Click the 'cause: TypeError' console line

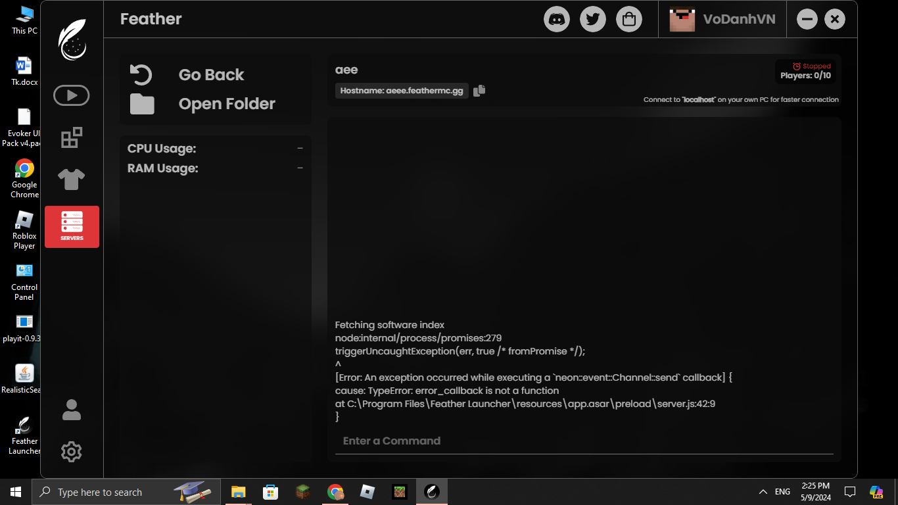pyautogui.click(x=447, y=391)
